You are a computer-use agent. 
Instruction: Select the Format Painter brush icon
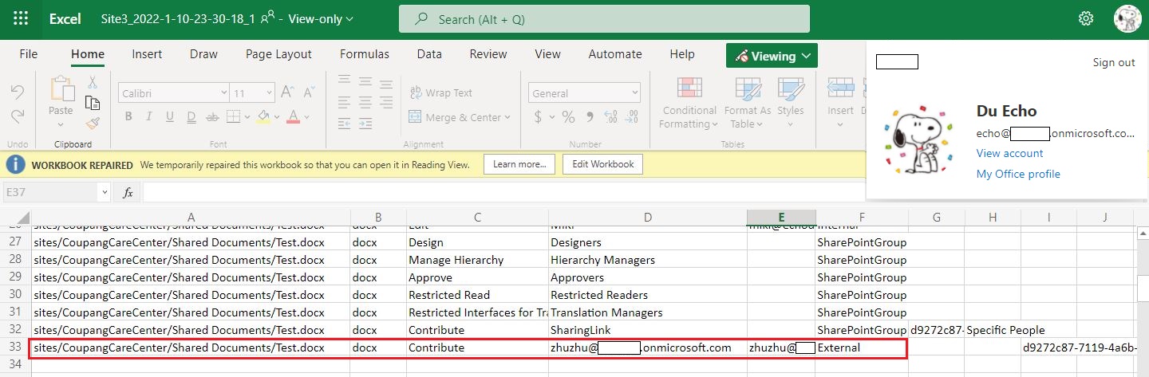tap(93, 123)
